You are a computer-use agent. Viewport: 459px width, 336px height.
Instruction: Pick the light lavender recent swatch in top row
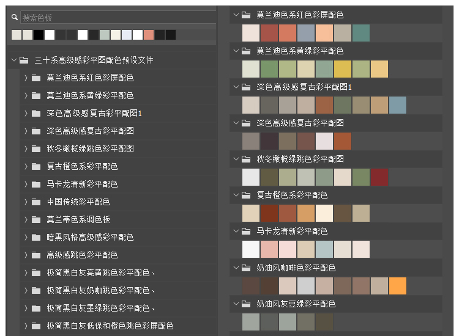[x=127, y=35]
